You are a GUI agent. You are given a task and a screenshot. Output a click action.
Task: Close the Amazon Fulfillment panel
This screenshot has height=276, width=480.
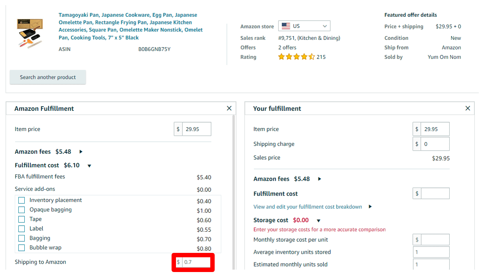click(229, 108)
